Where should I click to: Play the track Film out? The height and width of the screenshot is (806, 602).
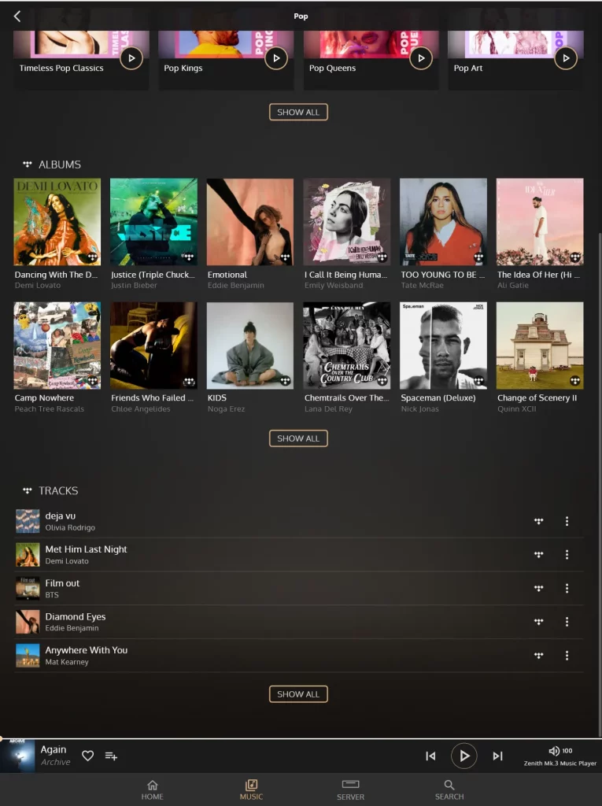(298, 588)
